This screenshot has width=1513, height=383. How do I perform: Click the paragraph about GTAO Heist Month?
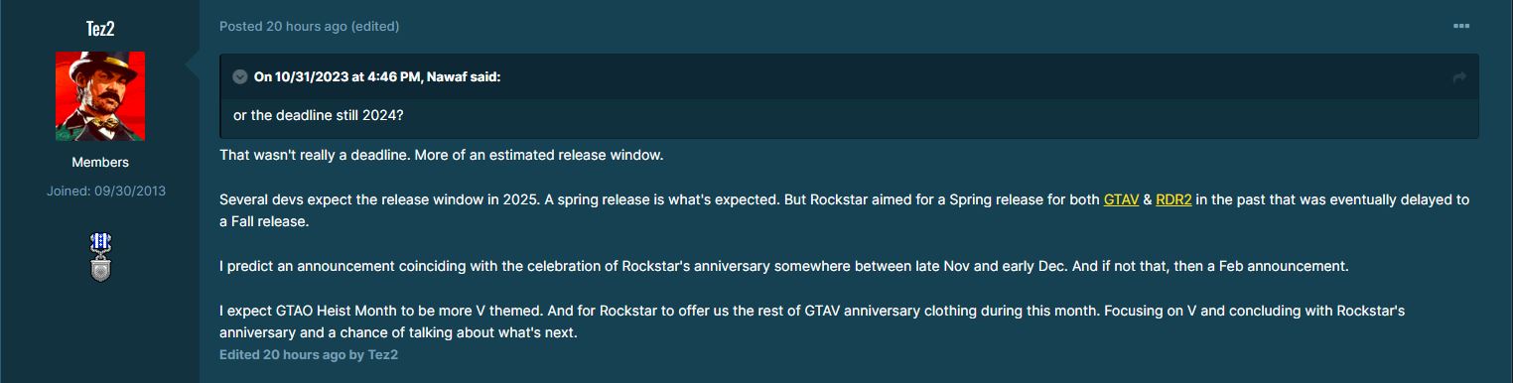click(x=812, y=321)
